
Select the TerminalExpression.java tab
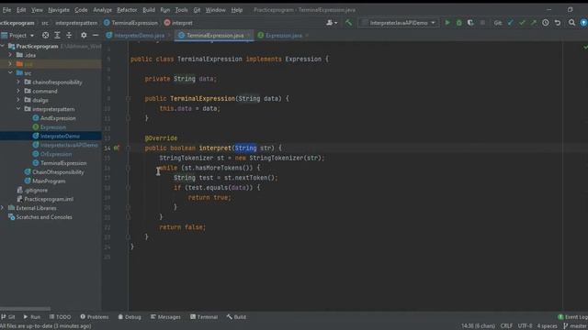tap(214, 35)
